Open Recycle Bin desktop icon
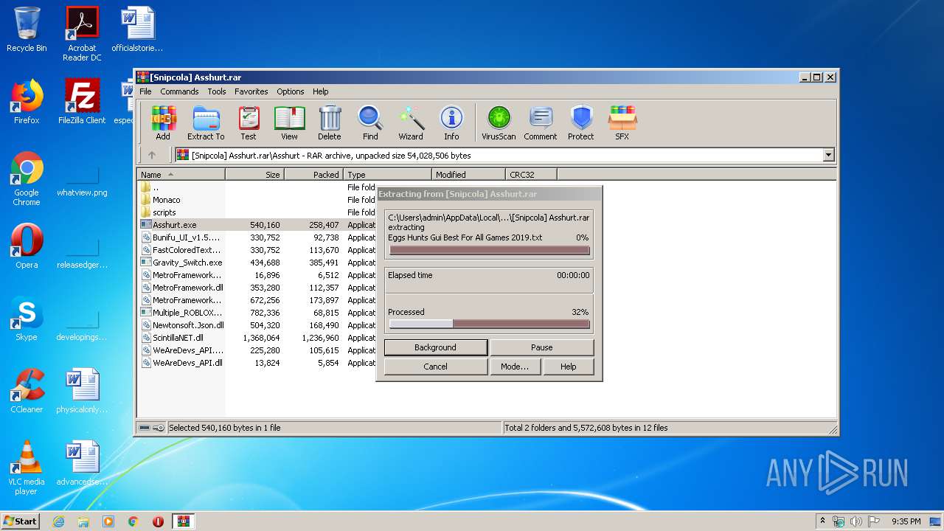This screenshot has width=944, height=531. point(27,30)
